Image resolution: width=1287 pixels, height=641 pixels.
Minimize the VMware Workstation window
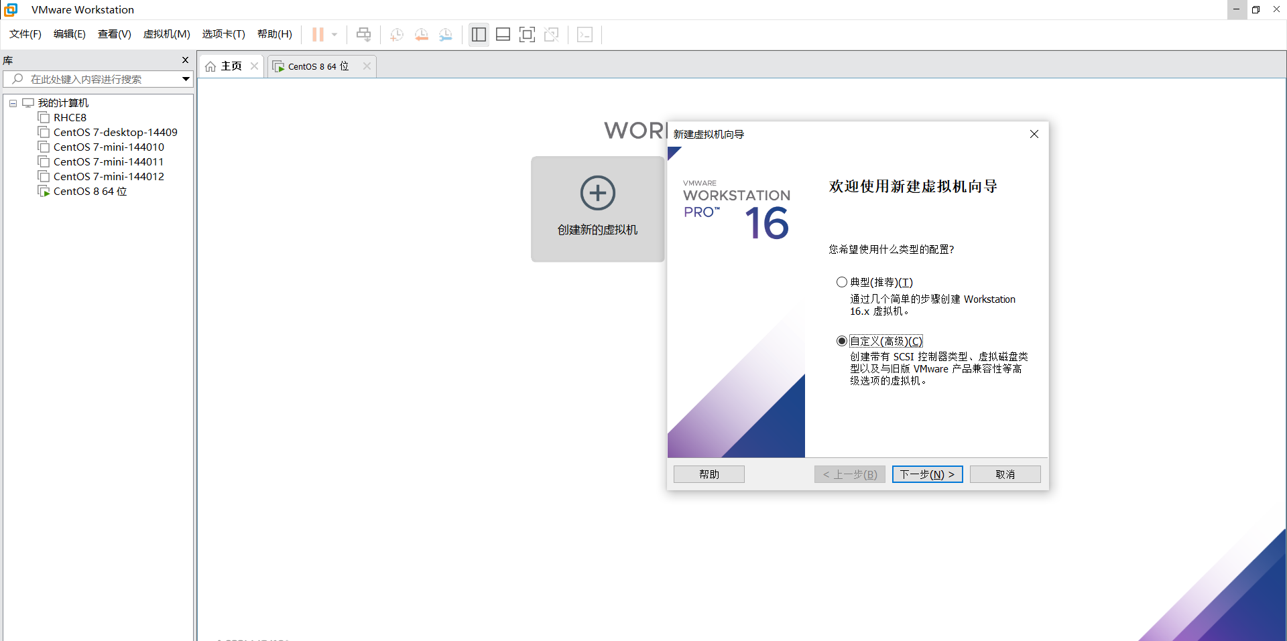[1236, 9]
